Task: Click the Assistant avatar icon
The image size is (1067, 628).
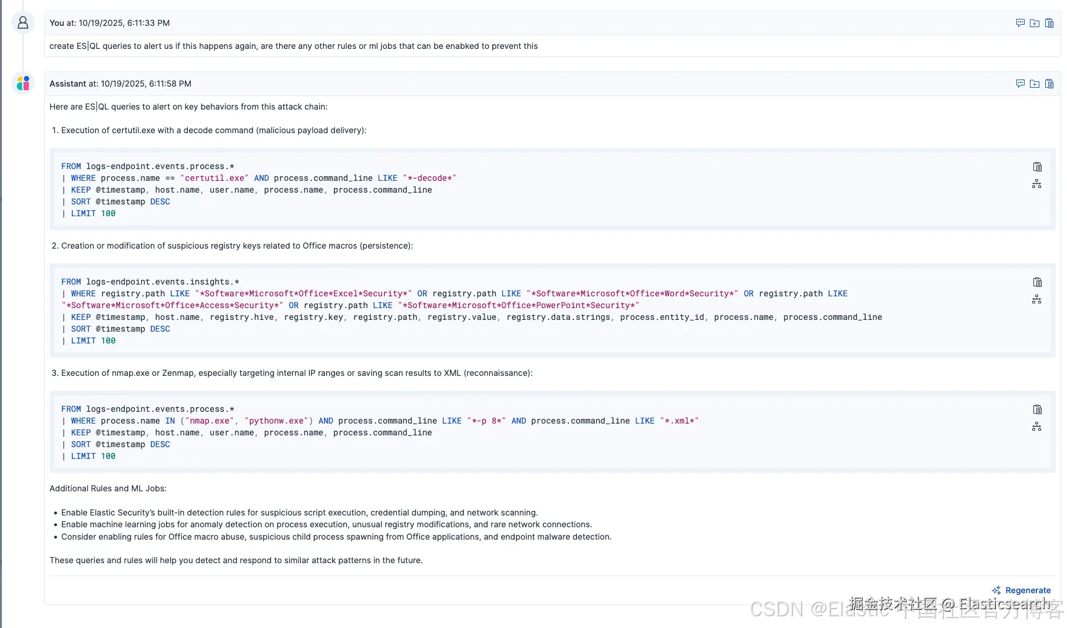Action: (23, 84)
